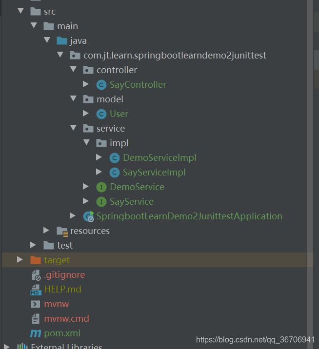Screen dimensions: 319x349
Task: Click the src folder icon
Action: click(x=36, y=11)
